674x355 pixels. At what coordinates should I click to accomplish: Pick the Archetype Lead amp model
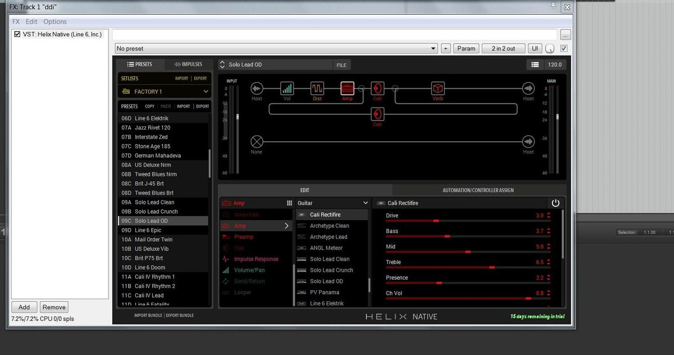pos(329,237)
